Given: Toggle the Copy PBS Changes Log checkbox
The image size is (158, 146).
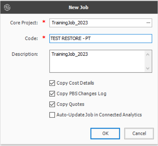Looking at the screenshot, I should pyautogui.click(x=52, y=94).
